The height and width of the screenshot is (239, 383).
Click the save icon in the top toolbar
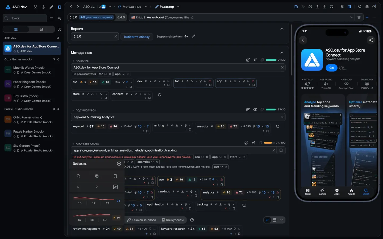click(x=296, y=7)
